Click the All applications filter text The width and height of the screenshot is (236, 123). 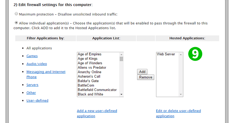pyautogui.click(x=39, y=48)
